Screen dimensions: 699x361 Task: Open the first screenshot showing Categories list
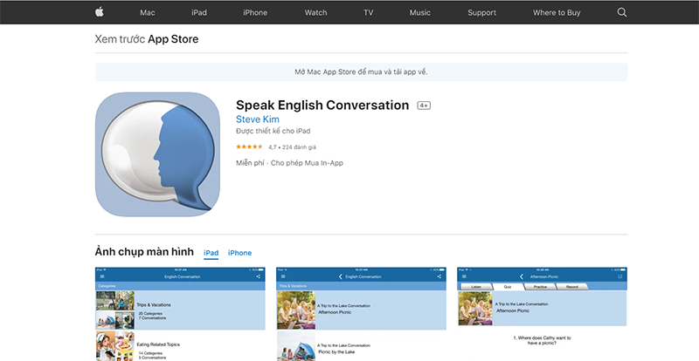pyautogui.click(x=180, y=314)
